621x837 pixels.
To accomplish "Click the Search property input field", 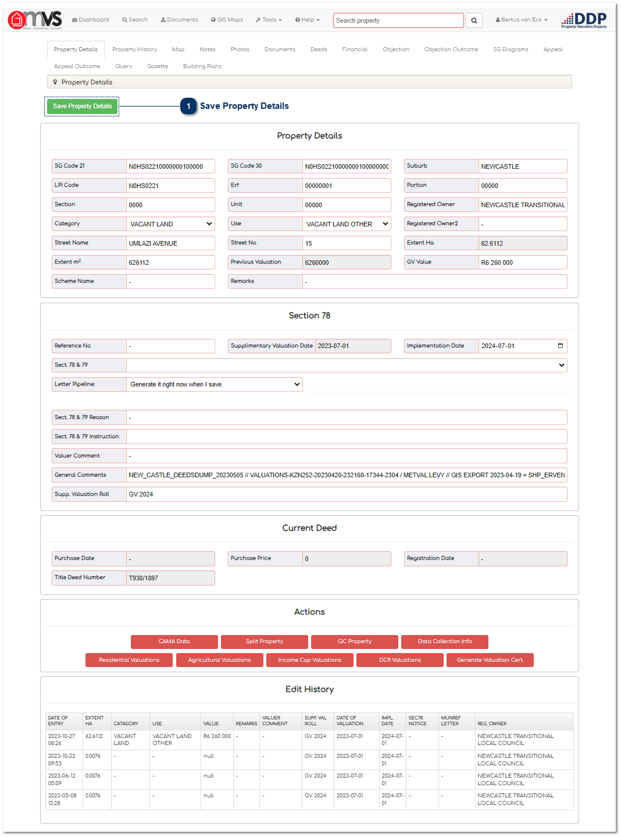I will click(398, 20).
